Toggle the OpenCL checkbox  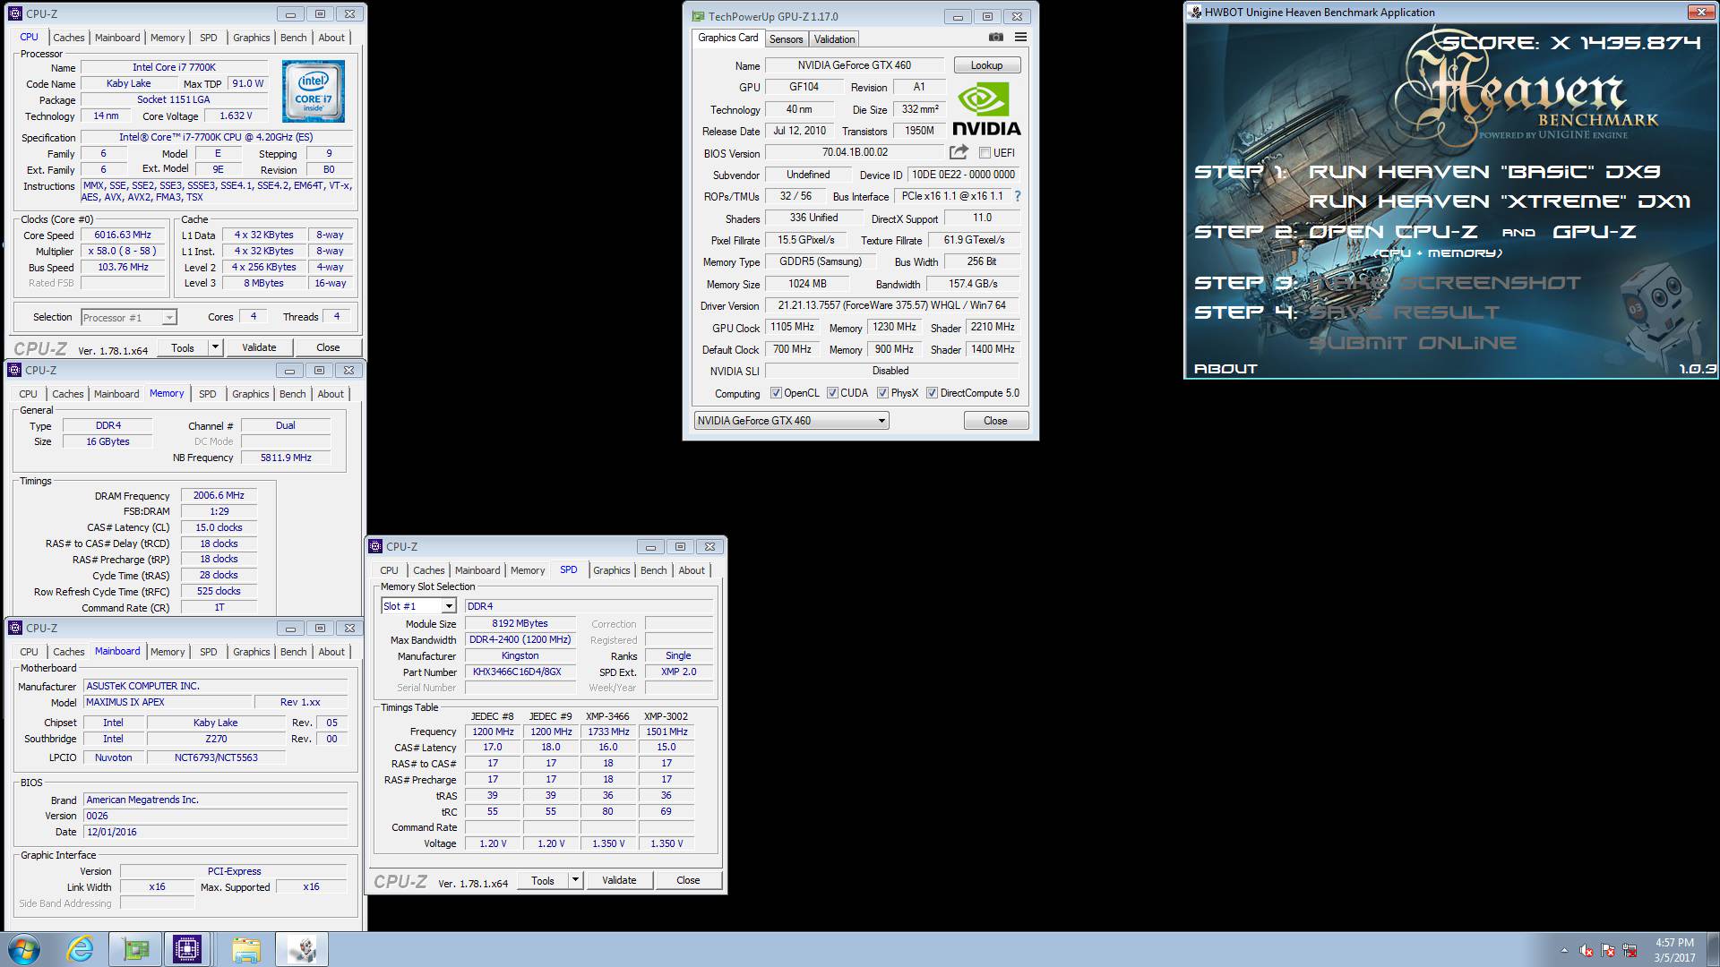click(776, 393)
